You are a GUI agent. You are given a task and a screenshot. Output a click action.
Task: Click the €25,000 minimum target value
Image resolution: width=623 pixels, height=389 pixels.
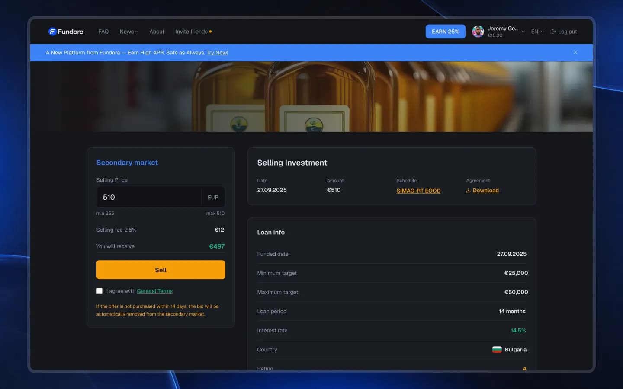point(516,273)
